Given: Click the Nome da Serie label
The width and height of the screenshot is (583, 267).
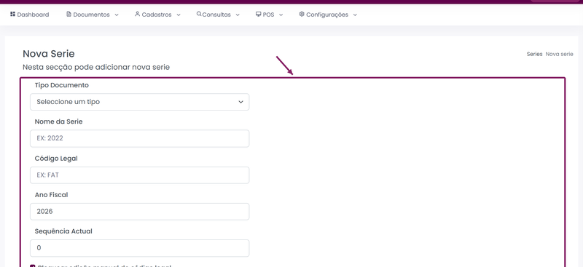Looking at the screenshot, I should [x=58, y=121].
